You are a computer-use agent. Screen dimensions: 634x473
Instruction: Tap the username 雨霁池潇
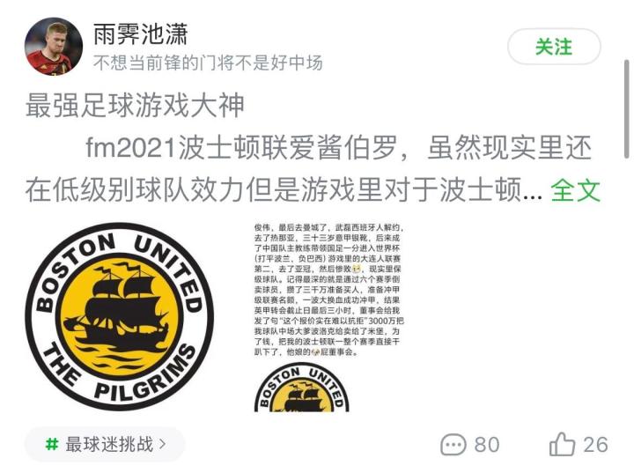tap(140, 34)
